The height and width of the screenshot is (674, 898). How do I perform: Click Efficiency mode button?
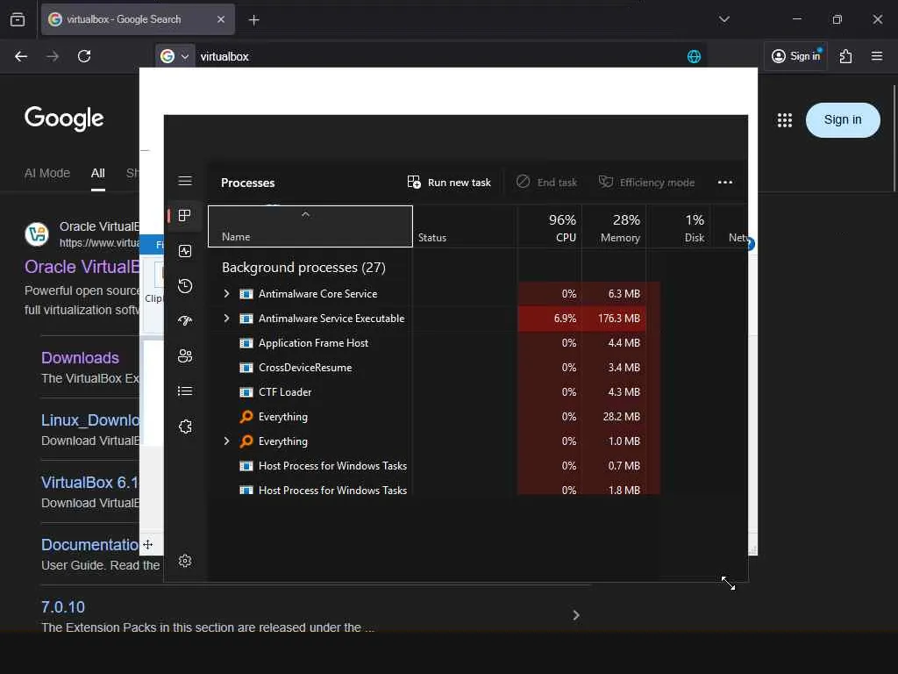(x=646, y=183)
